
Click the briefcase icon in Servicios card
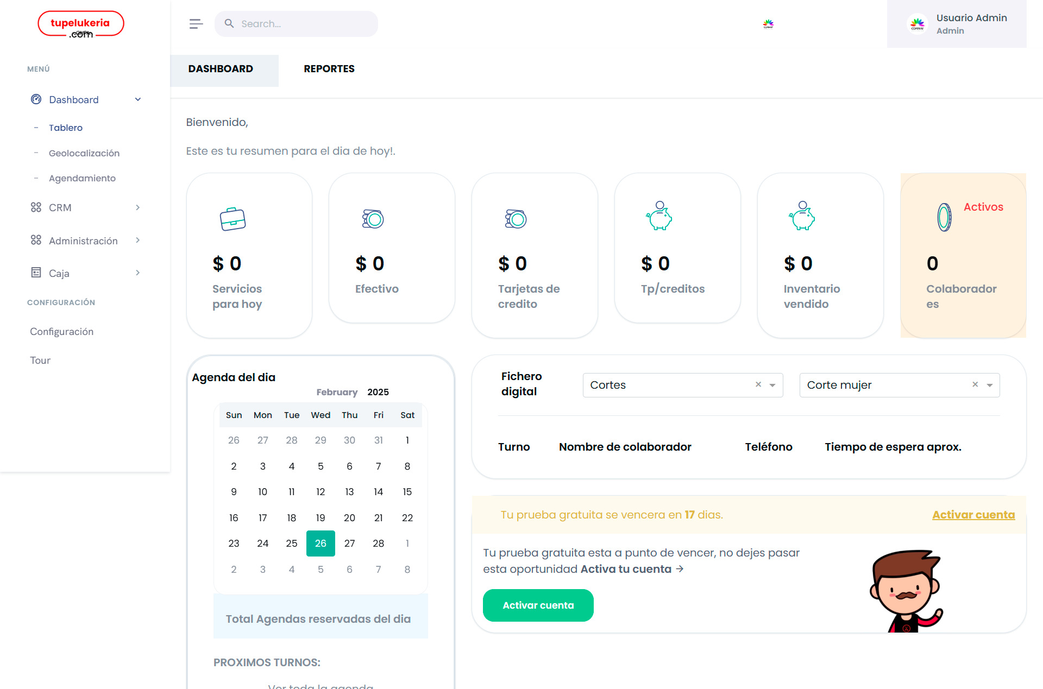pos(233,219)
